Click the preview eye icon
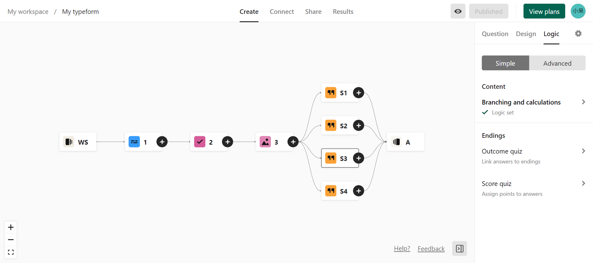 (x=458, y=11)
